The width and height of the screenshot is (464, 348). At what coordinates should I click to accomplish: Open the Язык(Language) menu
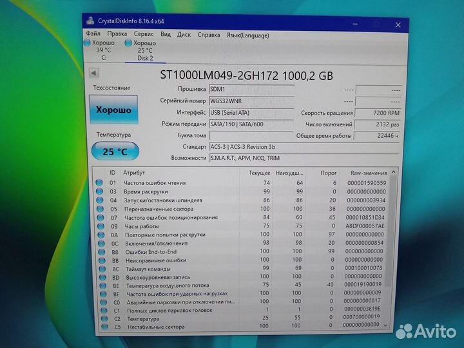pos(249,34)
